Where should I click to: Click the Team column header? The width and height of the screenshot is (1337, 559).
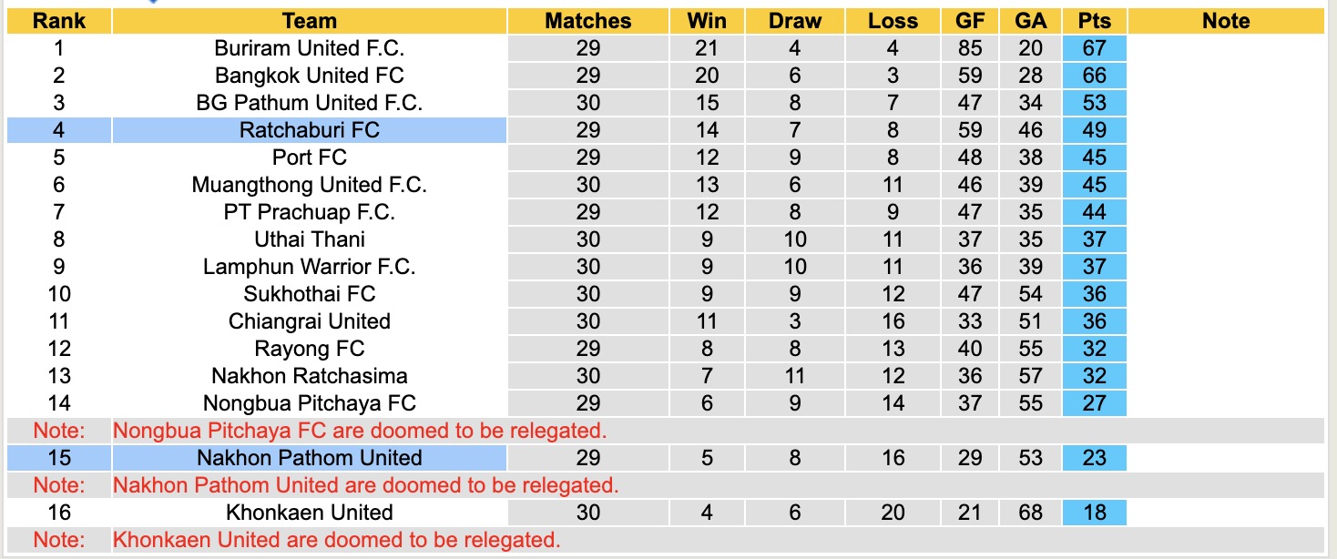(309, 21)
